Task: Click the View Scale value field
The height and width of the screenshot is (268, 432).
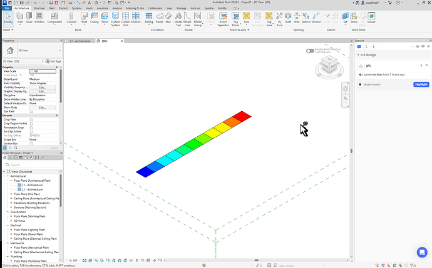Action: click(x=43, y=71)
